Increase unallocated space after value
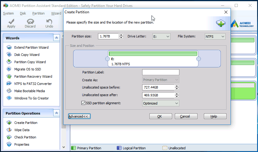The width and height of the screenshot is (258, 152). [x=177, y=94]
